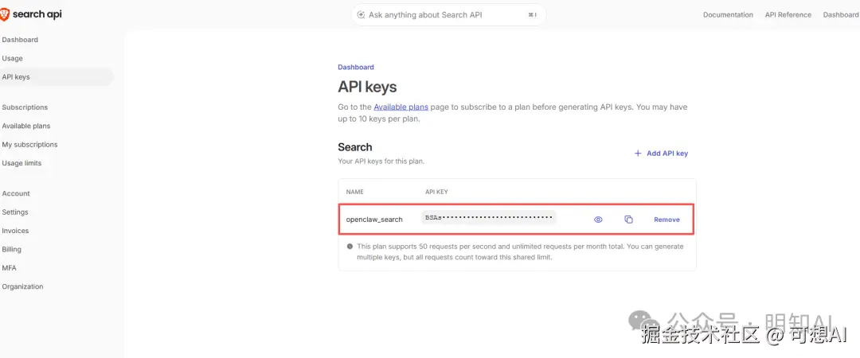Open Documentation in the top navigation
Viewport: 860px width, 358px height.
point(728,15)
